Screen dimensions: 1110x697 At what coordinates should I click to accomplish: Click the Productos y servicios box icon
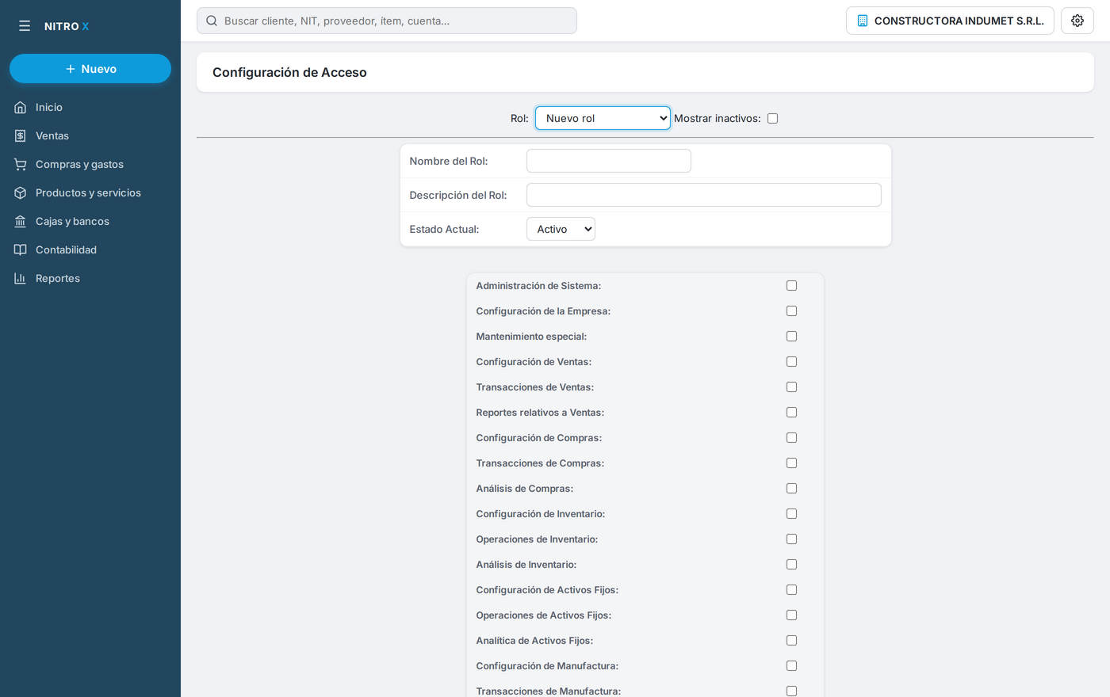pos(21,192)
